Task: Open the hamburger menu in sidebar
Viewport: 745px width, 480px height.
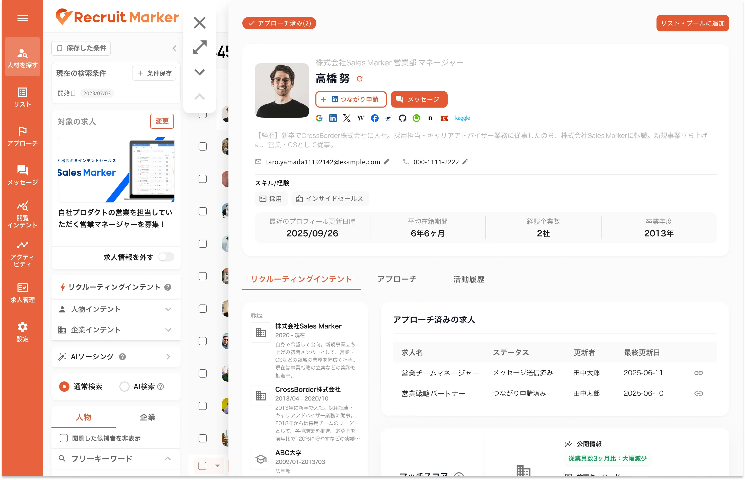Action: (22, 18)
